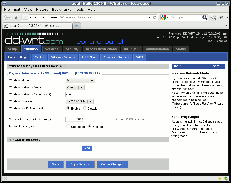Open the Administration tab
Image resolution: width=231 pixels, height=183 pixels.
[x=157, y=49]
